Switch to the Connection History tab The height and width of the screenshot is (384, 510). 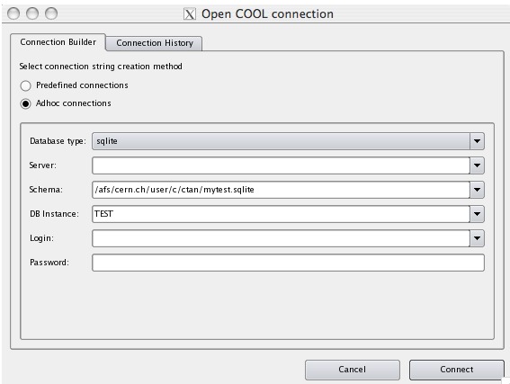coord(155,43)
